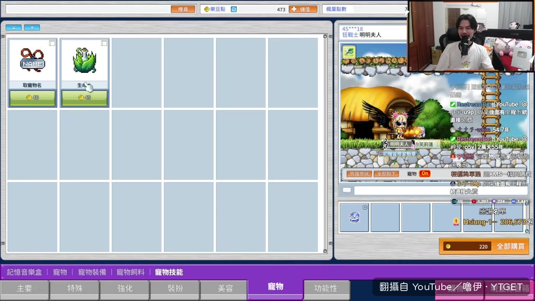Click the page-up arrow button above item grid
Screen dimensions: 535x301
pyautogui.click(x=14, y=28)
